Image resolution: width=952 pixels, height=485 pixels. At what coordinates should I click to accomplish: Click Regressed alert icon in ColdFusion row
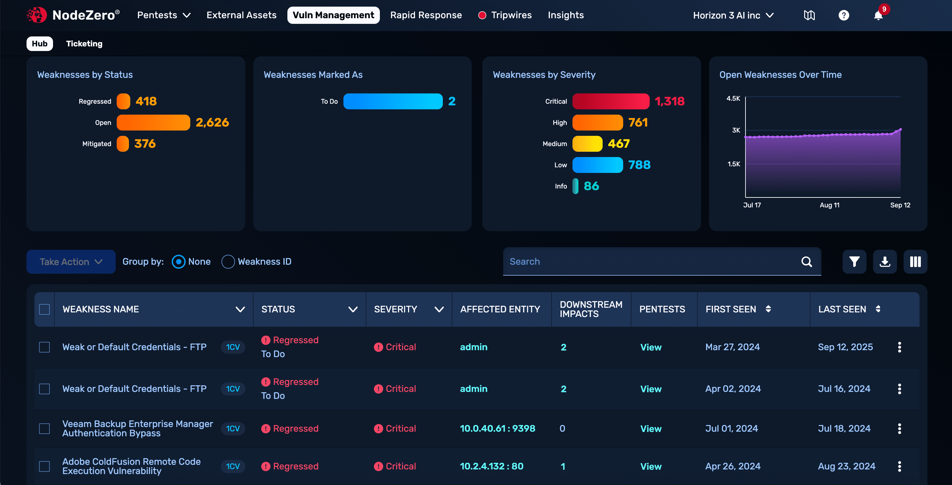266,466
